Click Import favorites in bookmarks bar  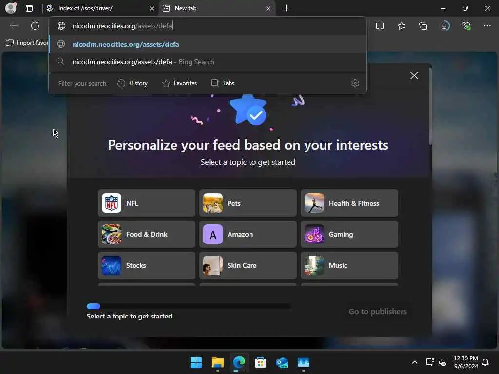pos(27,43)
